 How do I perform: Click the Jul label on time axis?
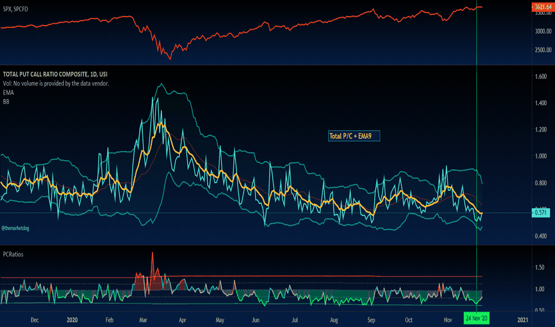295,320
